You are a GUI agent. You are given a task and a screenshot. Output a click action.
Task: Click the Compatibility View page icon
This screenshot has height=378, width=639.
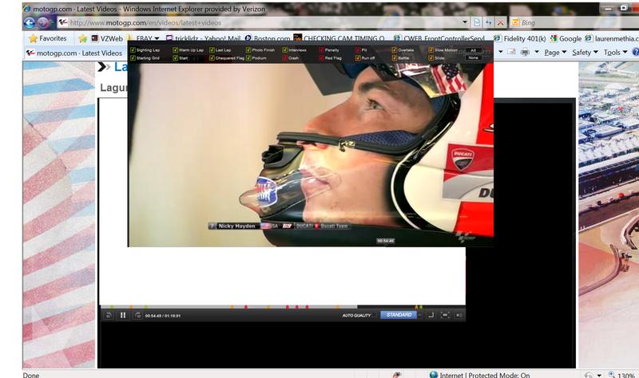coord(477,23)
